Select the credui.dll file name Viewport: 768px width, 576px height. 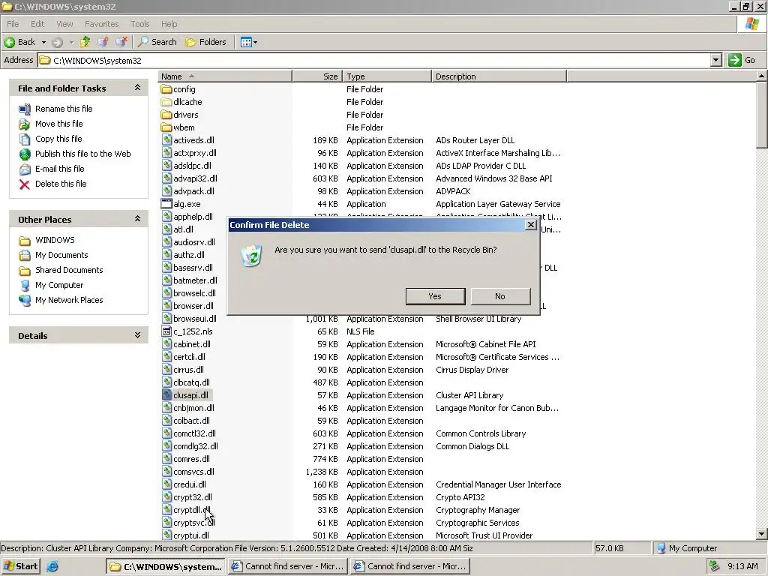coord(190,484)
